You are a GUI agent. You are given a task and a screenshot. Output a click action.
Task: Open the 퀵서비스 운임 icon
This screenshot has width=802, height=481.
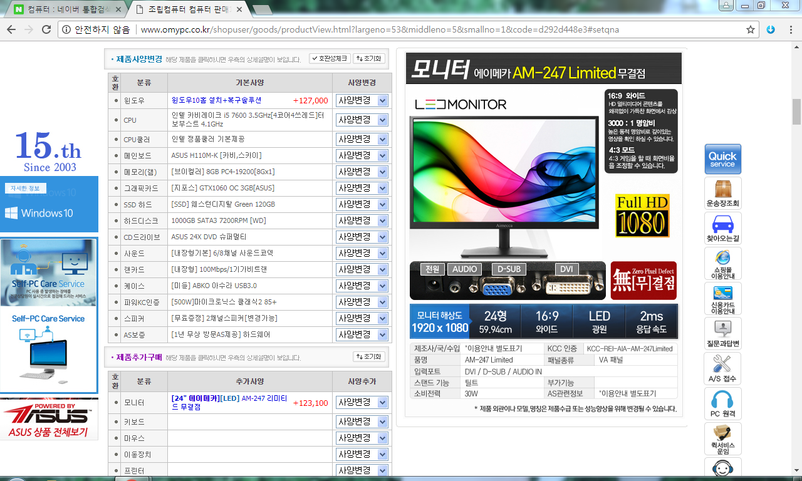[x=722, y=438]
